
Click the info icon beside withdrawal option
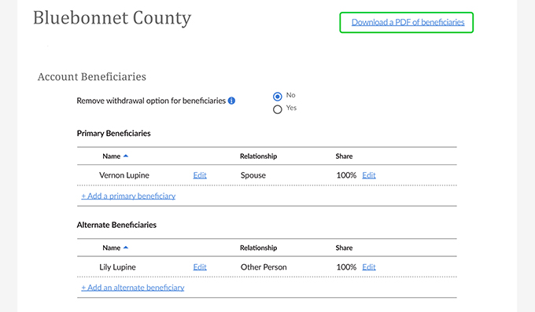pyautogui.click(x=231, y=101)
